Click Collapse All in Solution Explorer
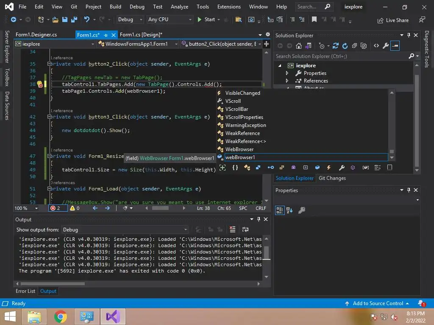This screenshot has width=434, height=325. (354, 46)
